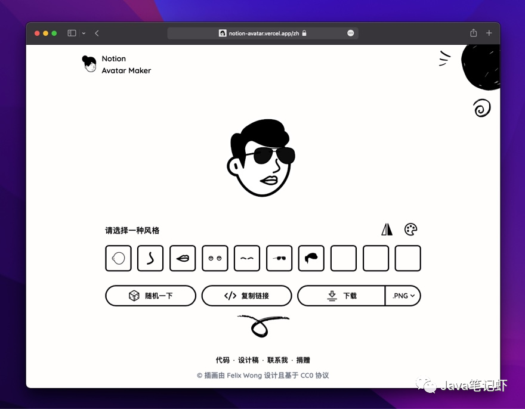Select the last empty style box

coord(408,258)
